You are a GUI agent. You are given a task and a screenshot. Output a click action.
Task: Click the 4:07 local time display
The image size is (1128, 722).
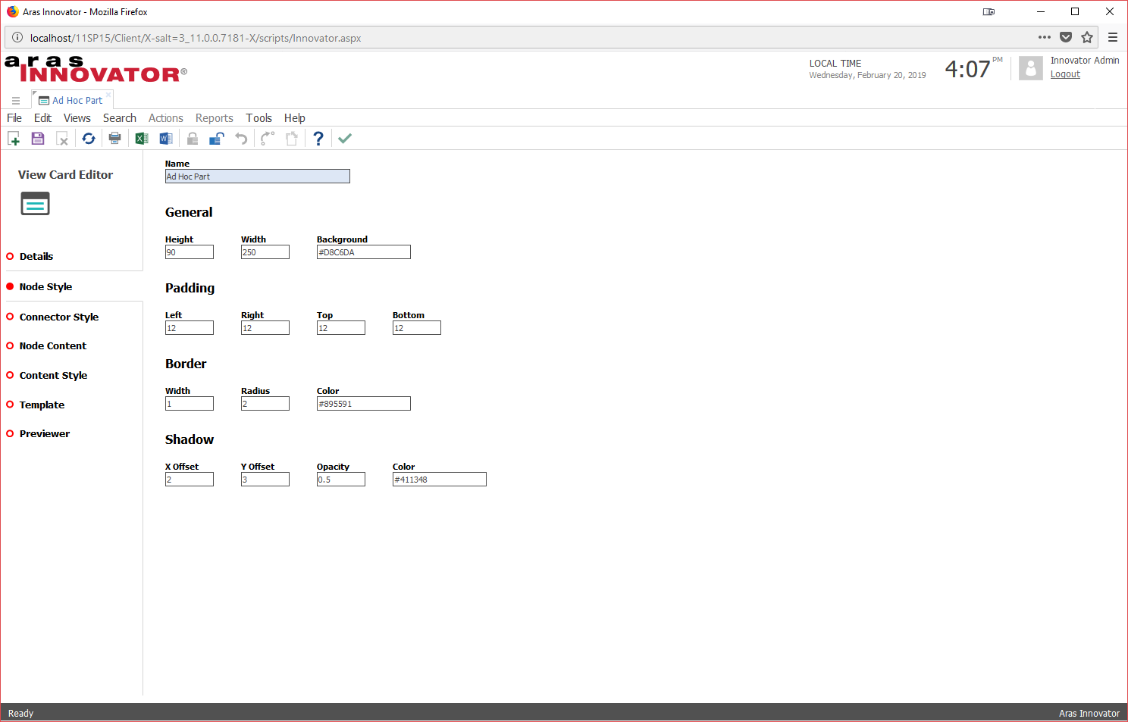coord(967,69)
